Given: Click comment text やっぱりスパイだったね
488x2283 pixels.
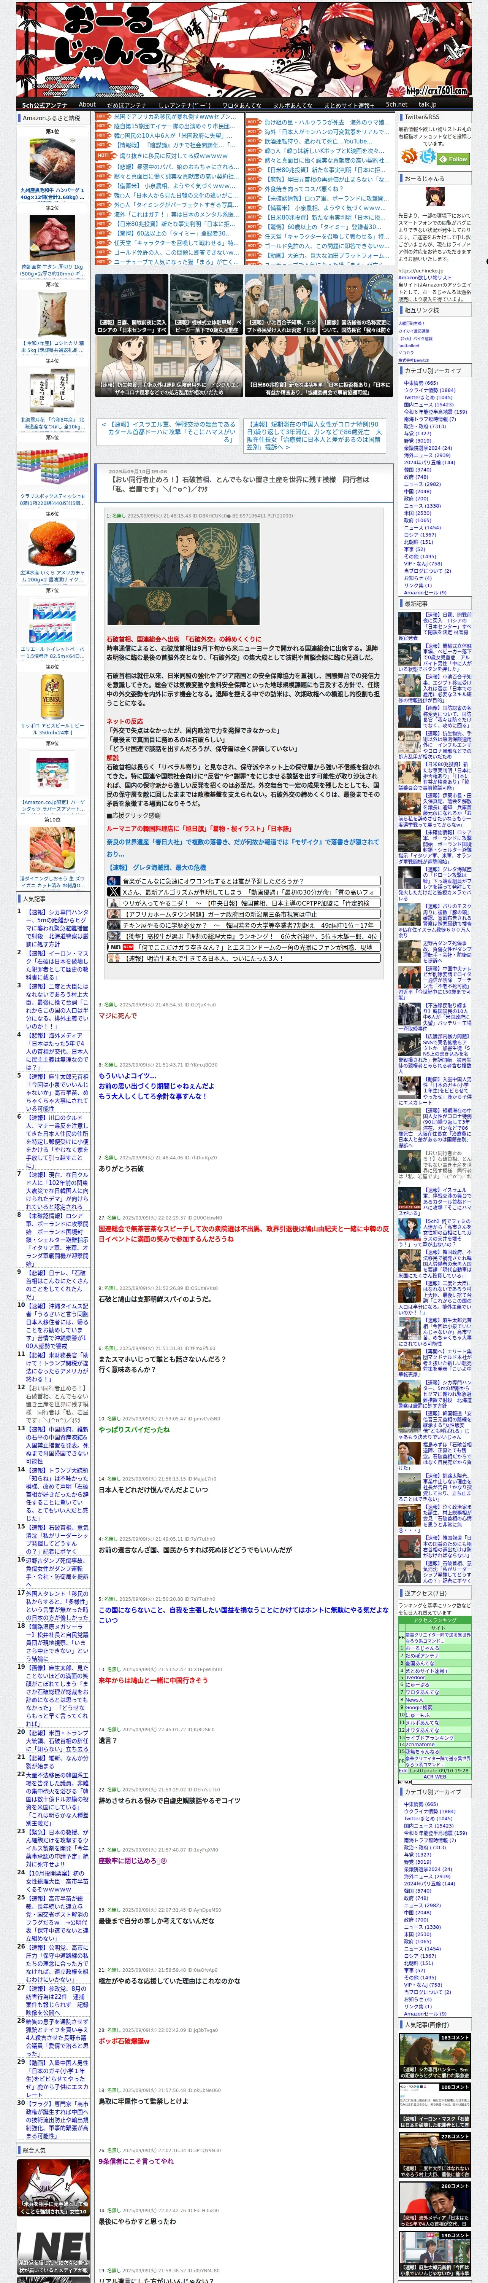Looking at the screenshot, I should click(x=134, y=1430).
